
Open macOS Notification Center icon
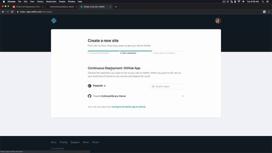(267, 2)
